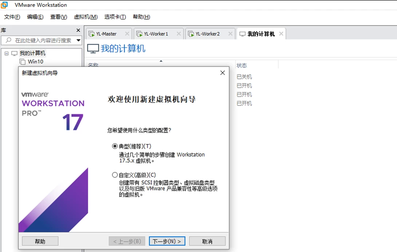The image size is (397, 252).
Task: Open the 编辑(E) menu
Action: (35, 17)
